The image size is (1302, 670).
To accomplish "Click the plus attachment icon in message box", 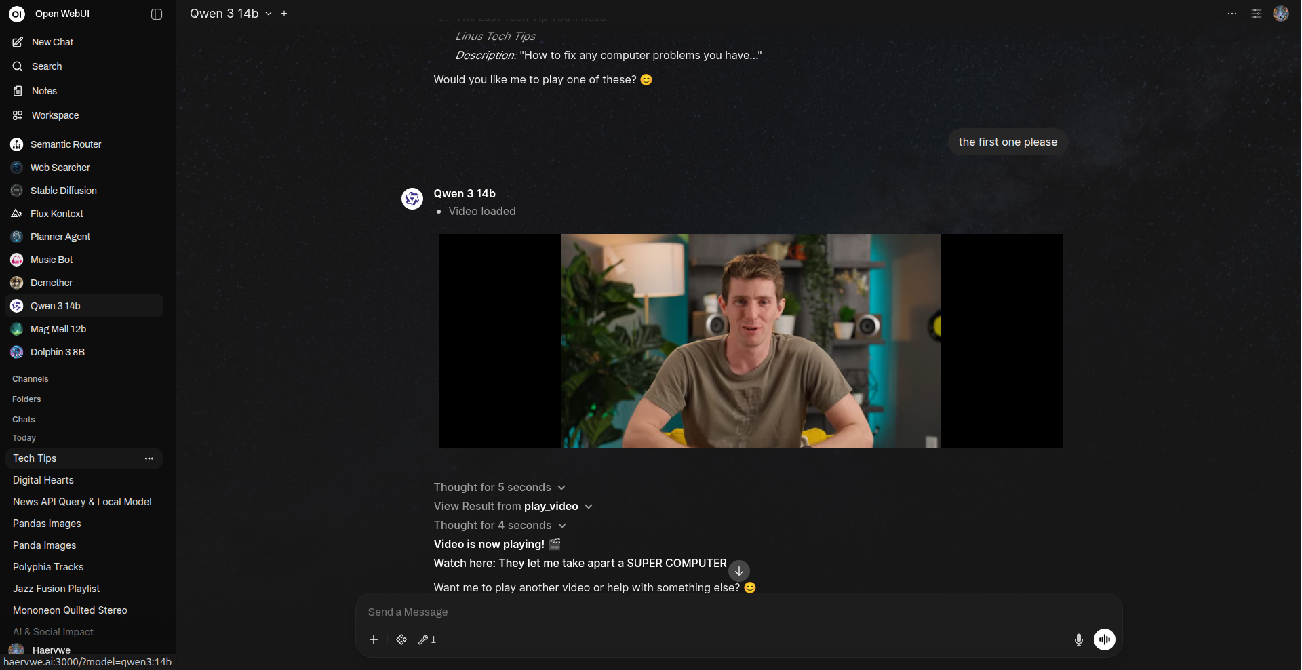I will point(374,639).
